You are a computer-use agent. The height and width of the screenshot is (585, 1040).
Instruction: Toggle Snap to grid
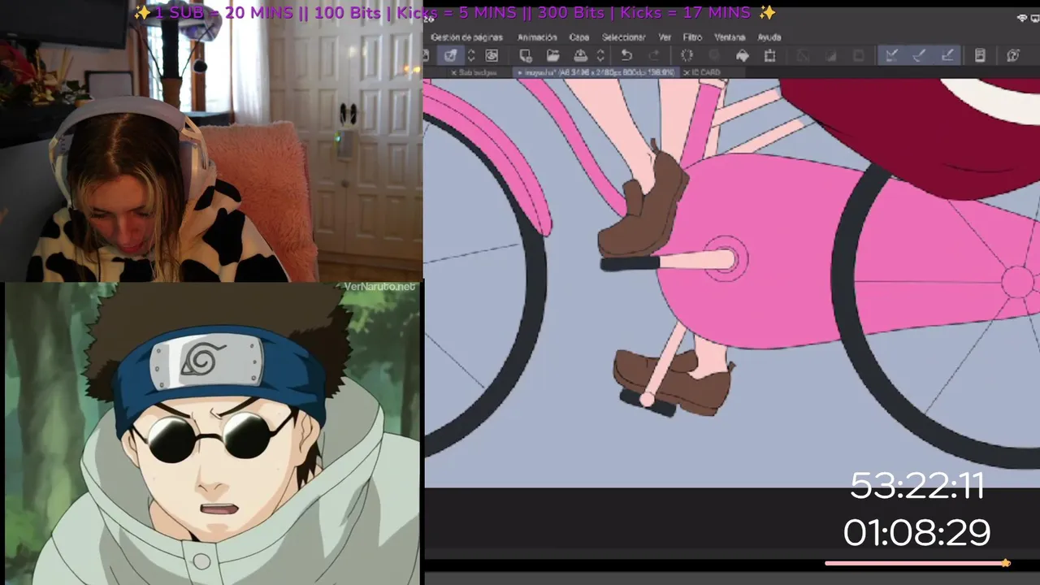947,55
